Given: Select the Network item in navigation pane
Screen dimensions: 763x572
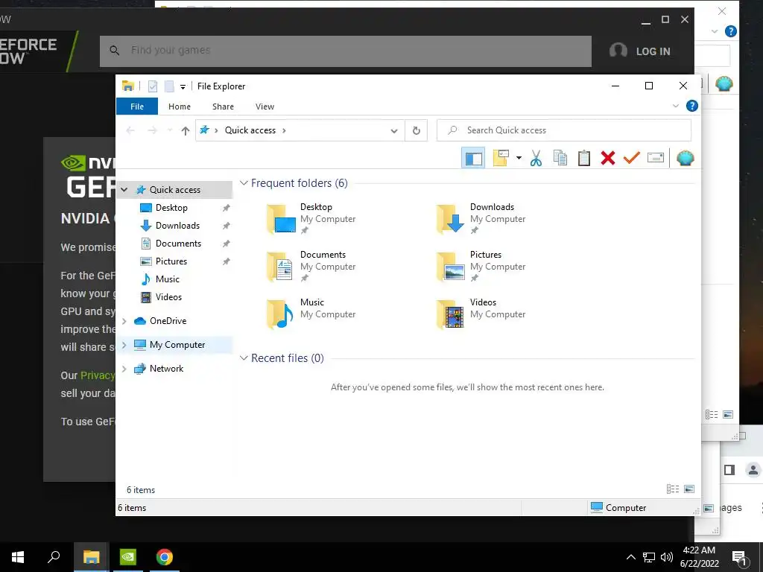Looking at the screenshot, I should (x=166, y=369).
